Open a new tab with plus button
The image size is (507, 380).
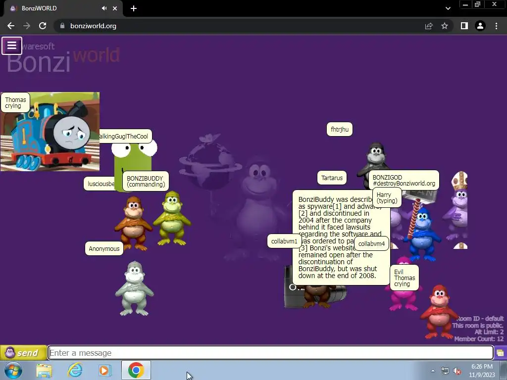pyautogui.click(x=134, y=8)
